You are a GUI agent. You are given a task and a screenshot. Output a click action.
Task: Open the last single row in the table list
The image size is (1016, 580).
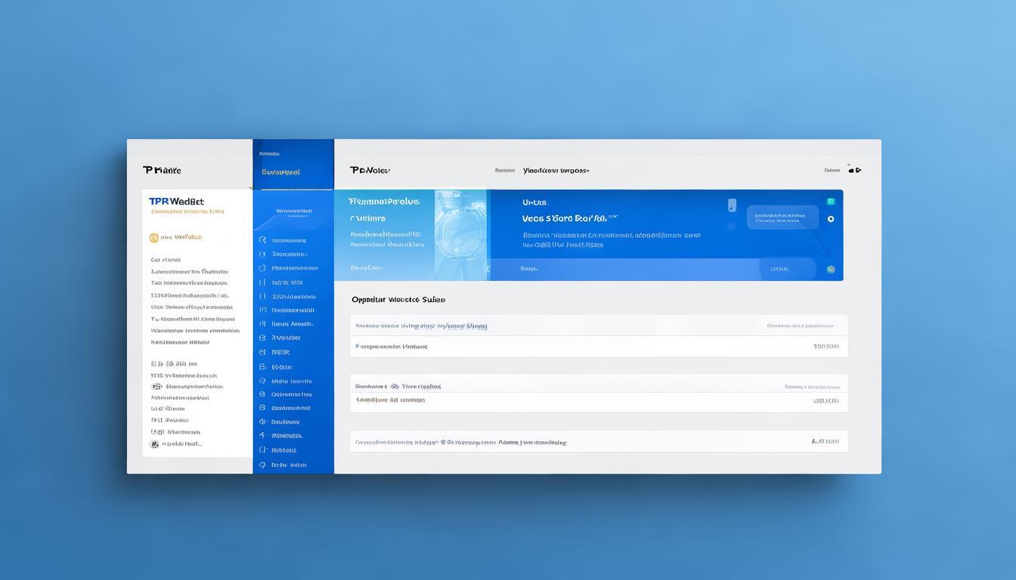pyautogui.click(x=598, y=442)
